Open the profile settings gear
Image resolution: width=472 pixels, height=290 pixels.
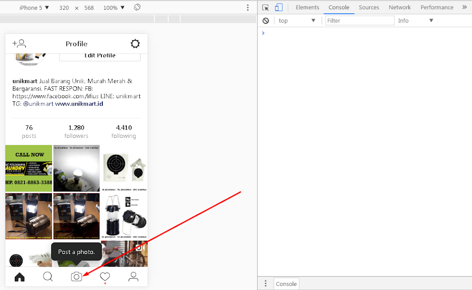[135, 43]
